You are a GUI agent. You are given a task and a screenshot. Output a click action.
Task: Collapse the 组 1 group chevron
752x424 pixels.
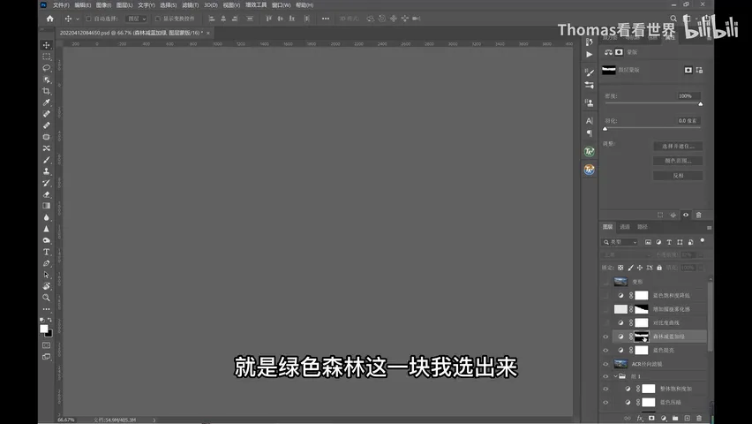pos(615,376)
